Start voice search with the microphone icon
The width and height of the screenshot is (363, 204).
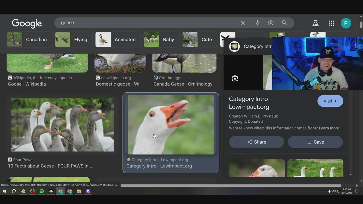click(x=258, y=23)
